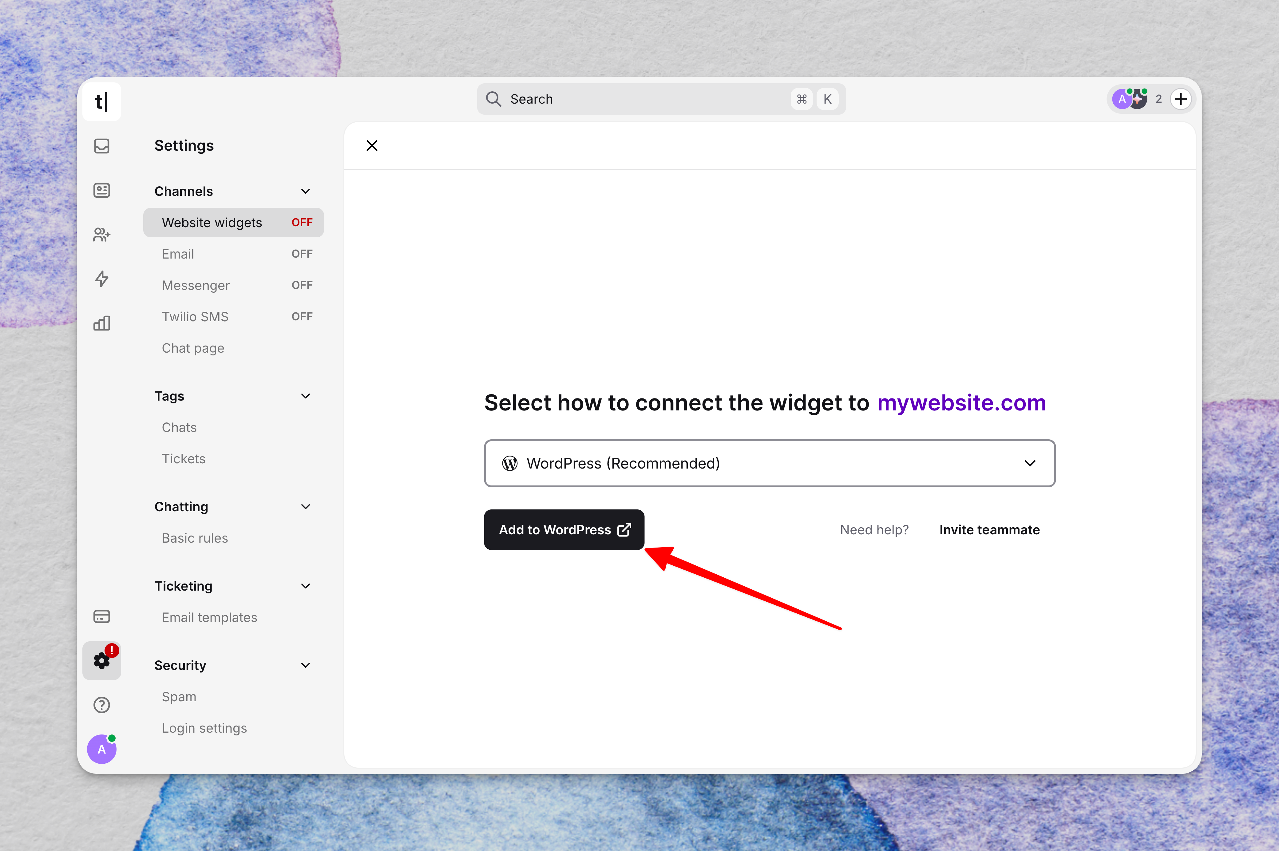The image size is (1279, 851).
Task: Select Email channel settings
Action: click(x=233, y=254)
